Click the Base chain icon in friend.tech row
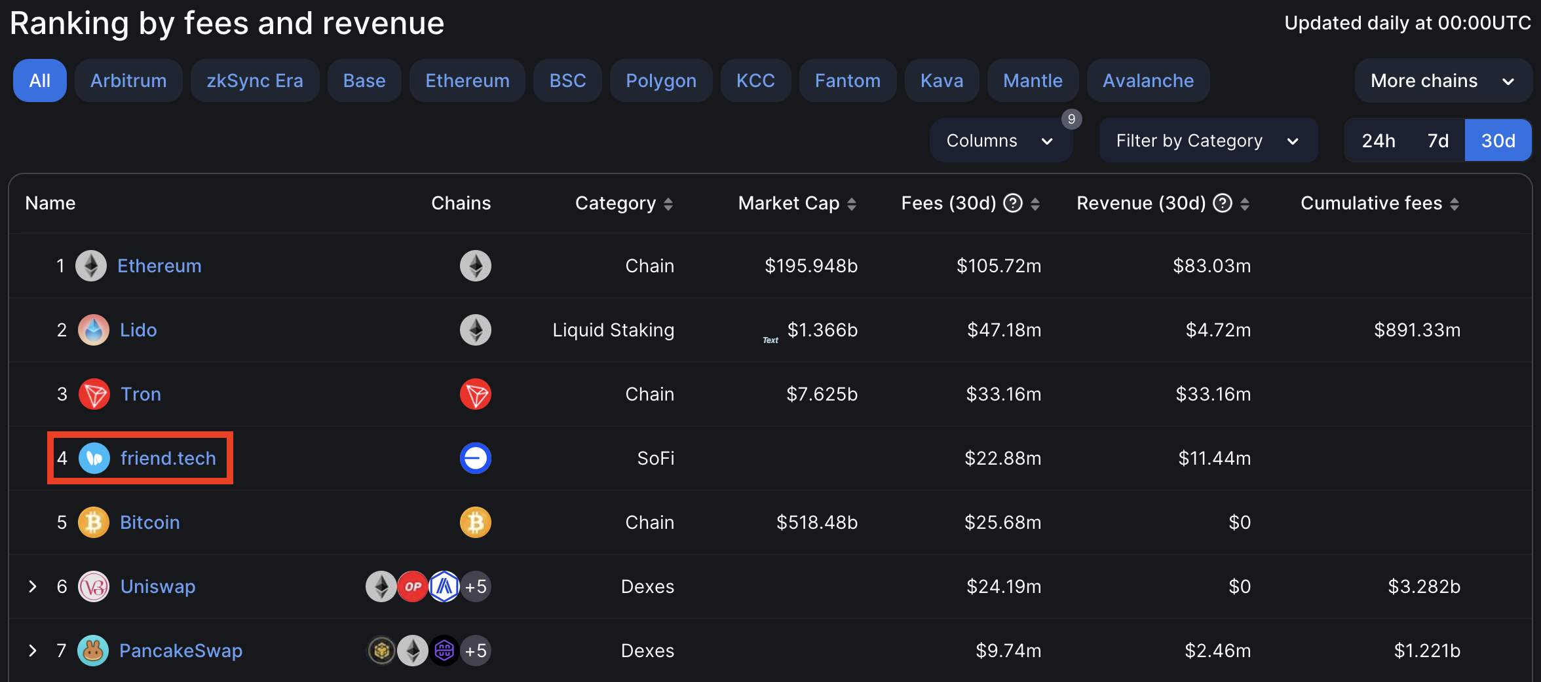 [x=475, y=458]
